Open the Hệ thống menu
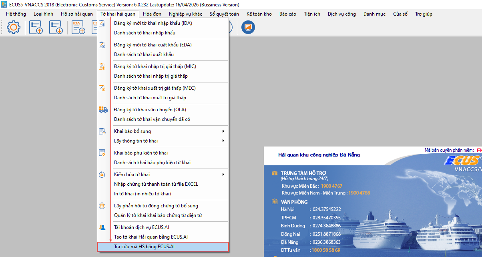 (16, 14)
